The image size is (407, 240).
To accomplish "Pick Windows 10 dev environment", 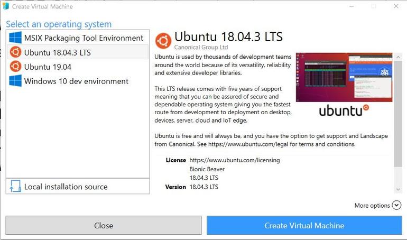I will (x=78, y=81).
